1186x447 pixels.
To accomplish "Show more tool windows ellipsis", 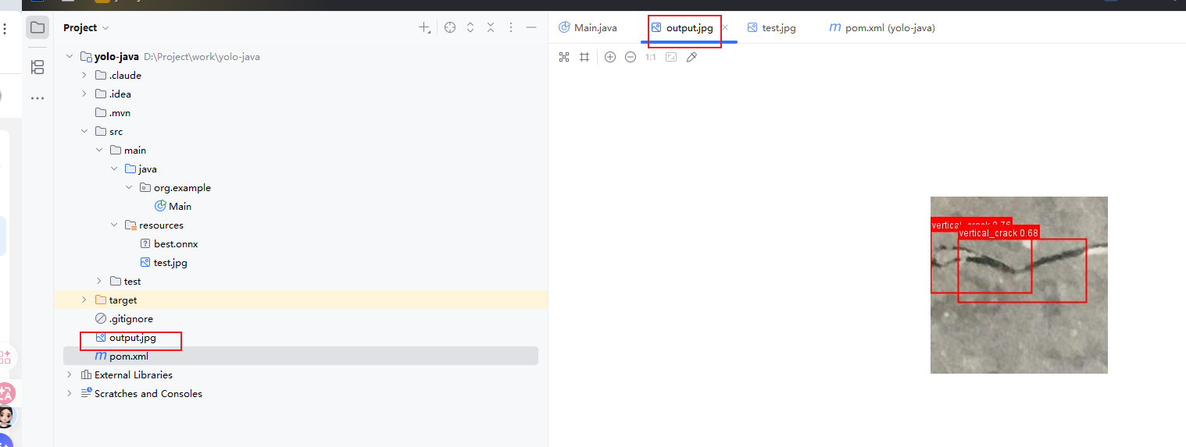I will 37,98.
